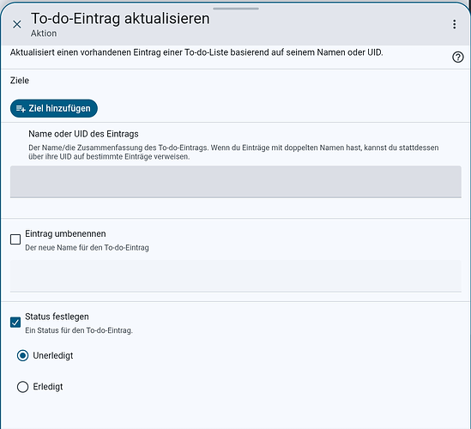This screenshot has height=429, width=471.
Task: Click the 'Name oder UID des Eintrags' label
Action: tap(83, 134)
